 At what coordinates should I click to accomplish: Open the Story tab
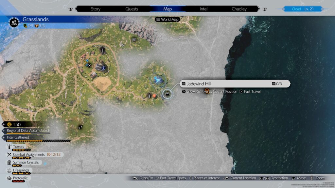[96, 9]
